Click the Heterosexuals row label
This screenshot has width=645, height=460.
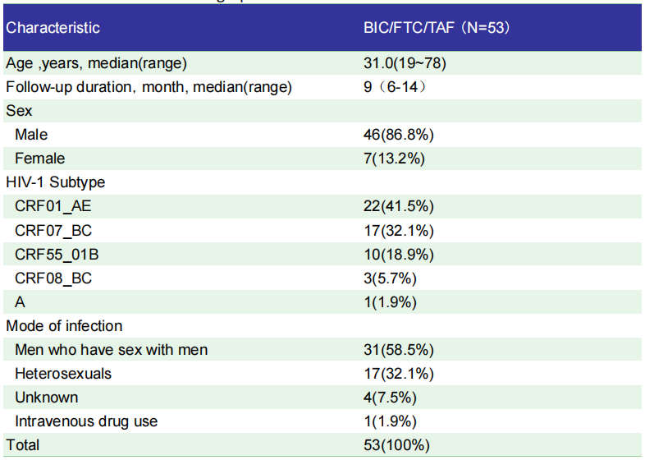click(63, 374)
